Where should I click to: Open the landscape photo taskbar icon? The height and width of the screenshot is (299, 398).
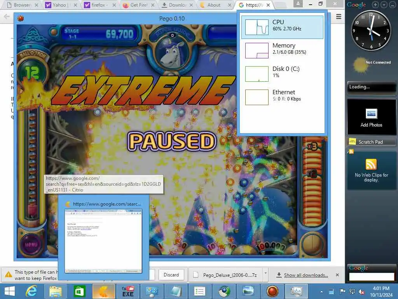tap(248, 291)
